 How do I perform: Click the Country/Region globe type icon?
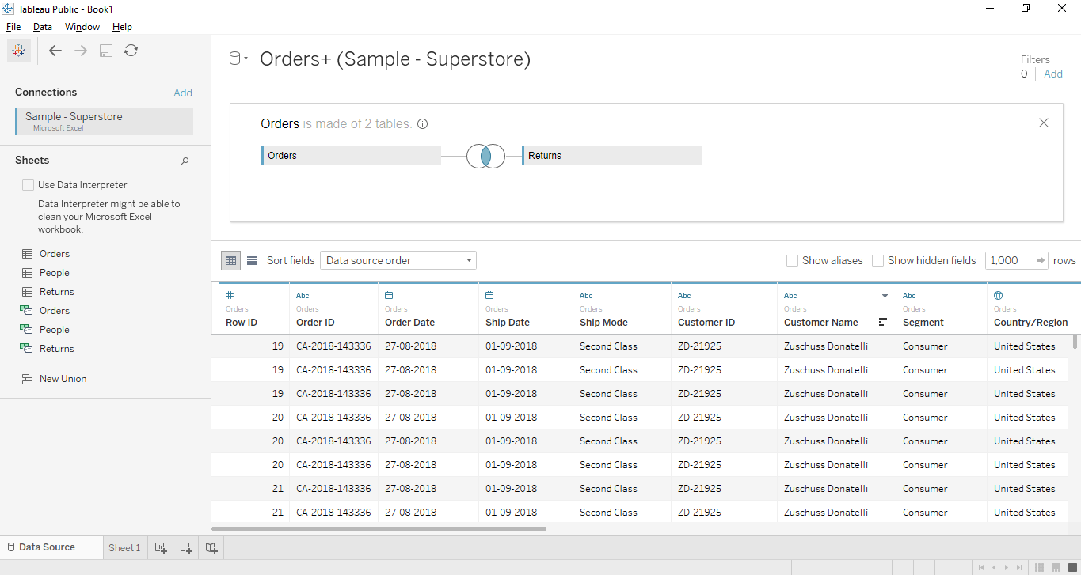[999, 295]
